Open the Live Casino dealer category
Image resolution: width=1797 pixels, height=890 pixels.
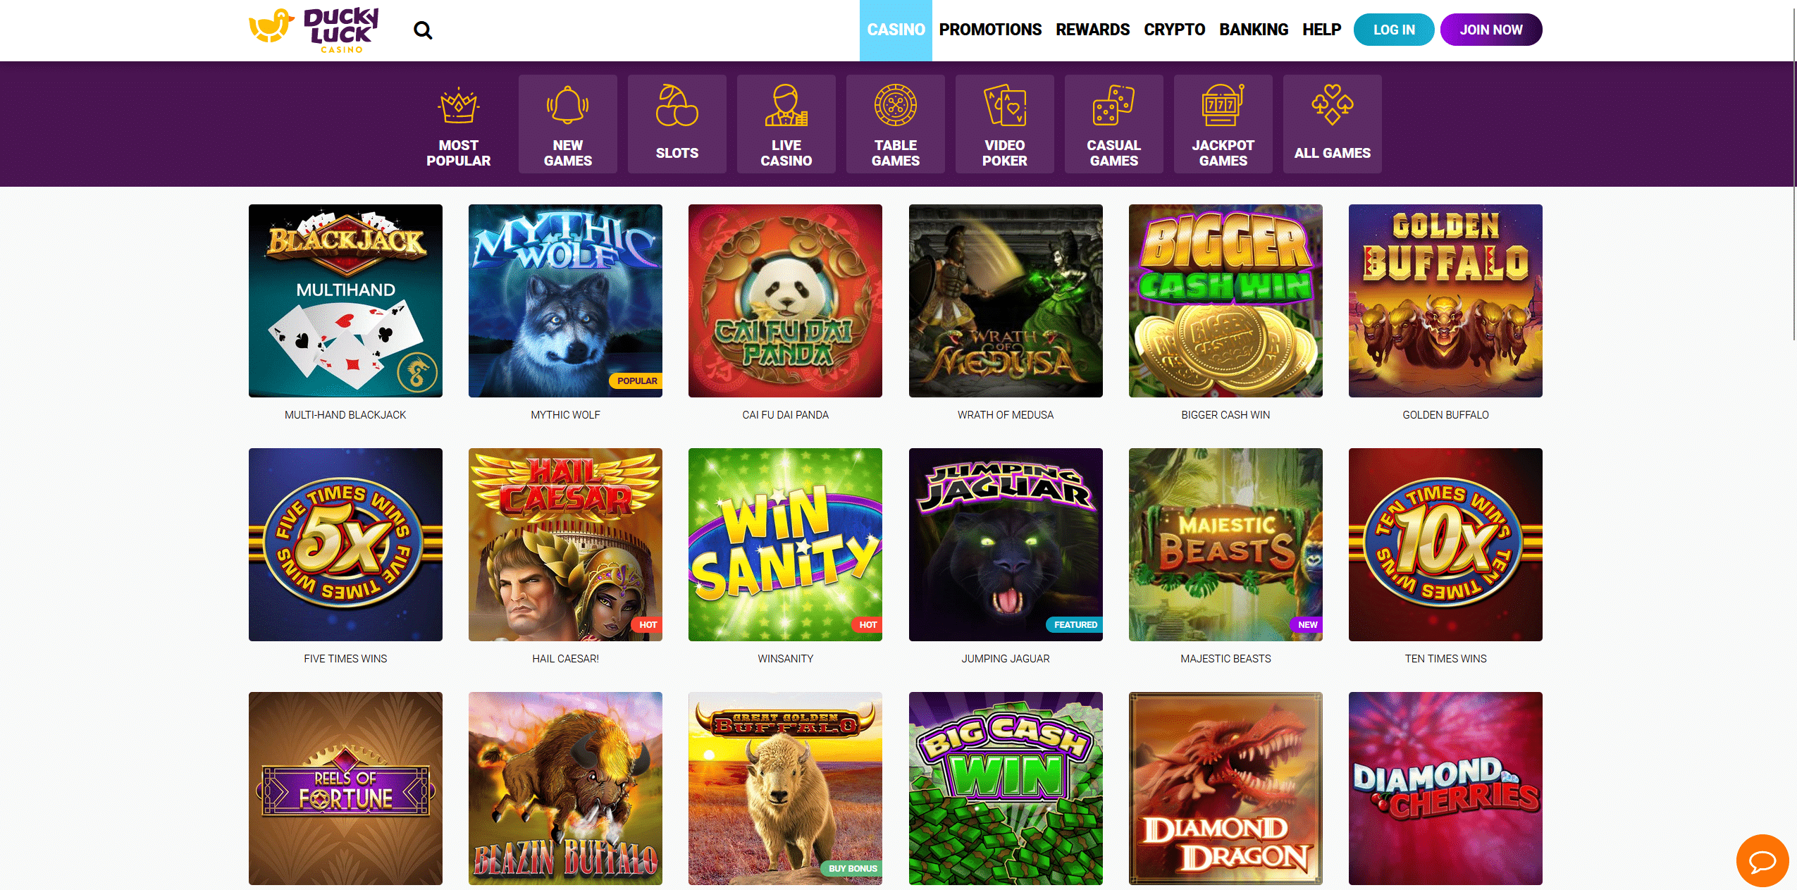point(786,124)
